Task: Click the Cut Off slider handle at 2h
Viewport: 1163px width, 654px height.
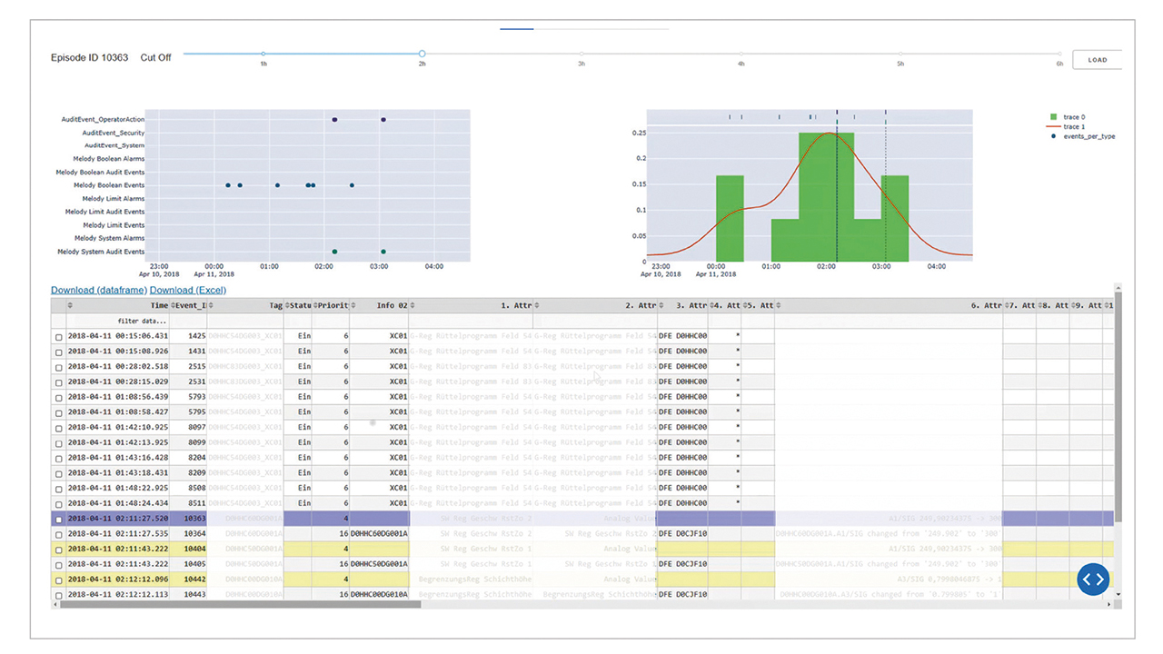Action: (x=422, y=54)
